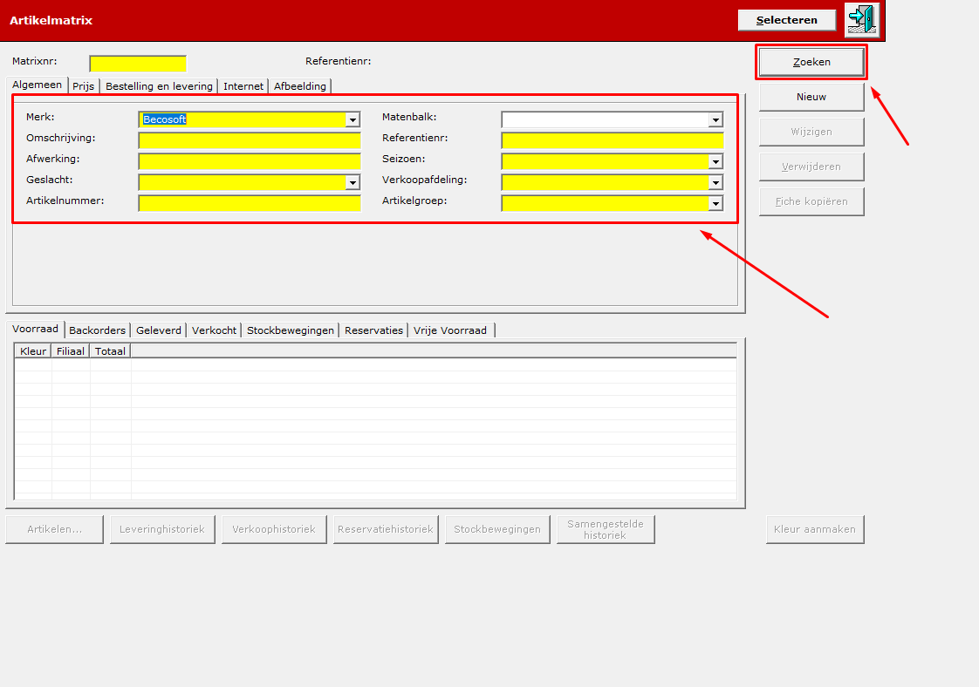Expand the Seizoen dropdown arrow
The width and height of the screenshot is (979, 687).
(x=715, y=161)
